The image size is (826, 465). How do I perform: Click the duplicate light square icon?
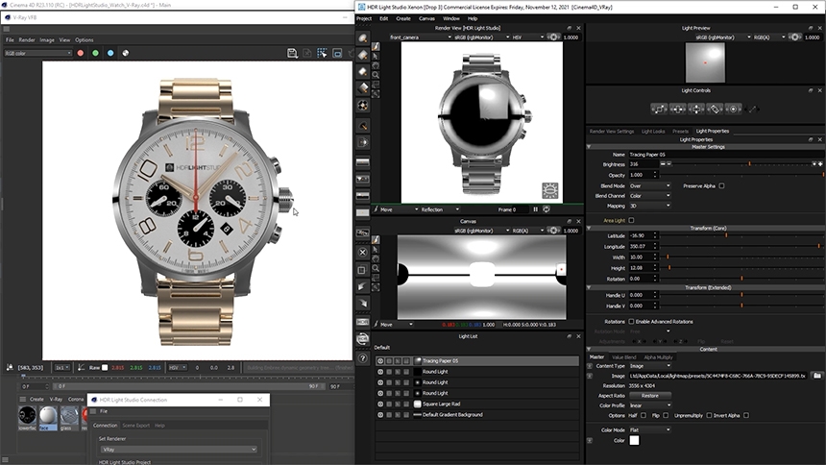pos(362,270)
